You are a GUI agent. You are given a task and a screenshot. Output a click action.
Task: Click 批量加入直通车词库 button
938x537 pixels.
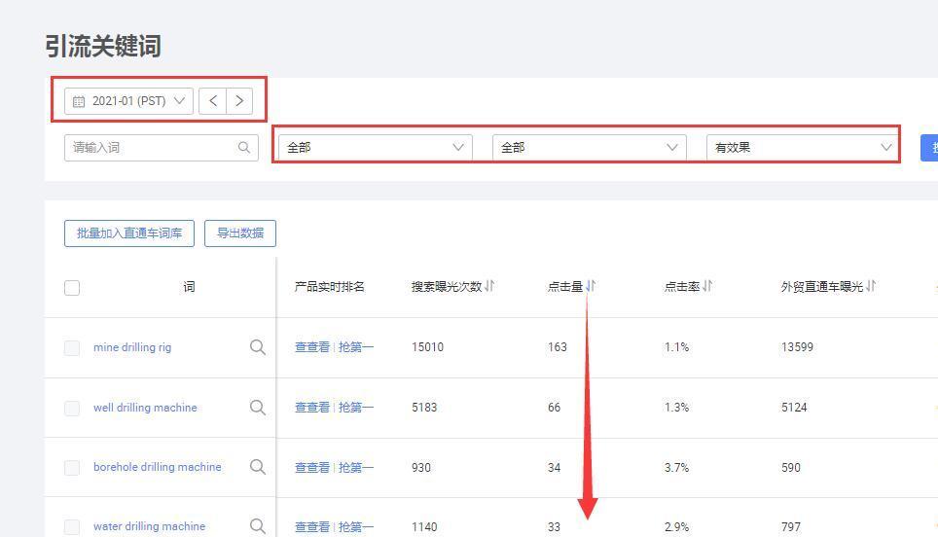click(129, 233)
